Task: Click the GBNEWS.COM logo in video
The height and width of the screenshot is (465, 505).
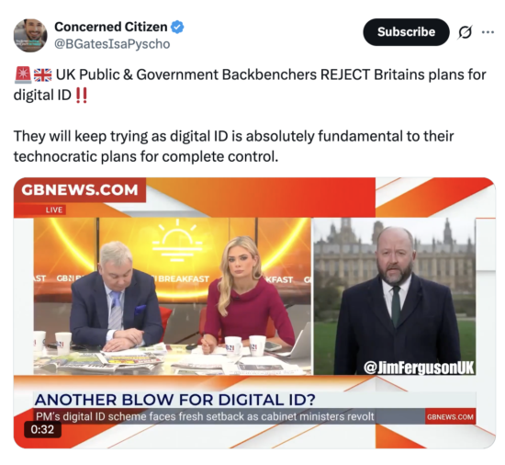Action: (x=80, y=190)
